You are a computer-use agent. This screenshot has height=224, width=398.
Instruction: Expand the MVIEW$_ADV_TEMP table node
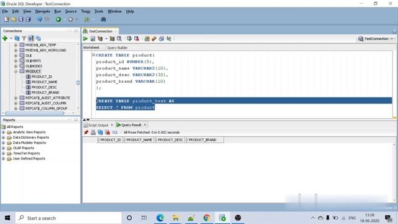pyautogui.click(x=16, y=45)
